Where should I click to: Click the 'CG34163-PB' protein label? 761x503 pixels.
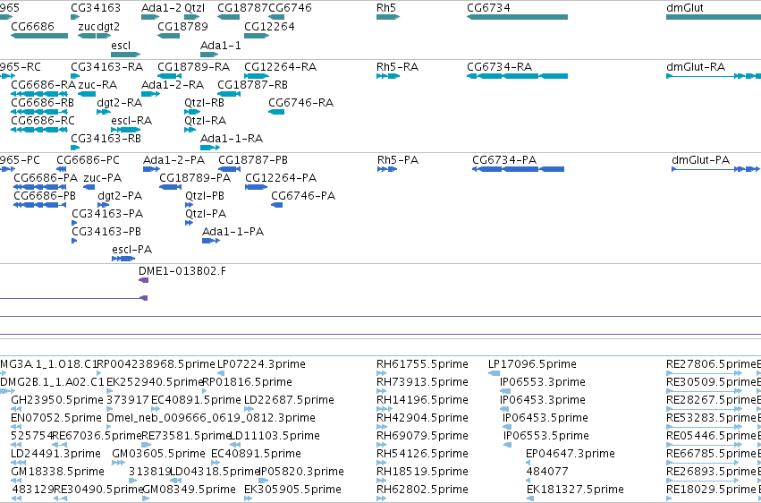pyautogui.click(x=106, y=232)
